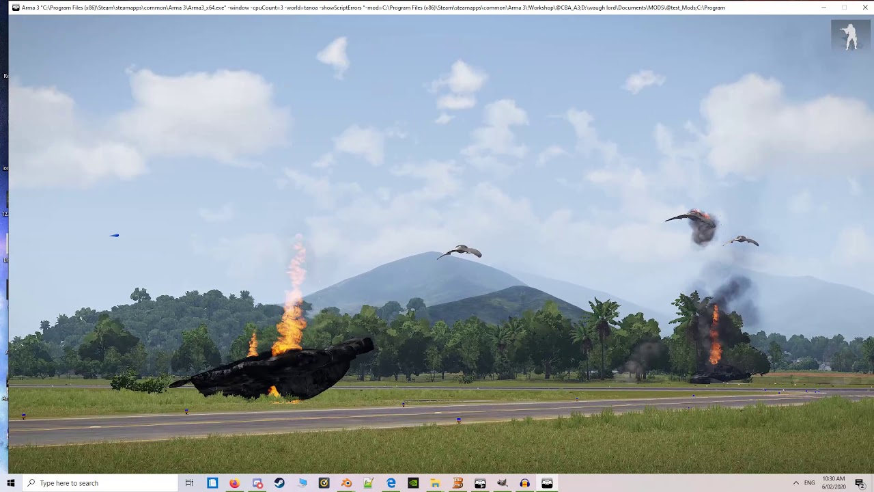Open the Windows Start menu
874x492 pixels.
11,483
